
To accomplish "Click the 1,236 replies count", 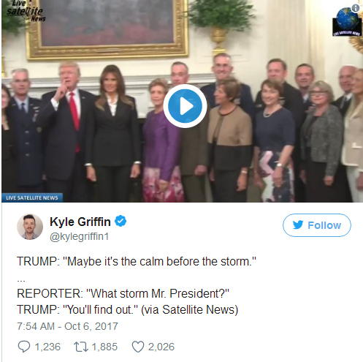I will pyautogui.click(x=47, y=347).
